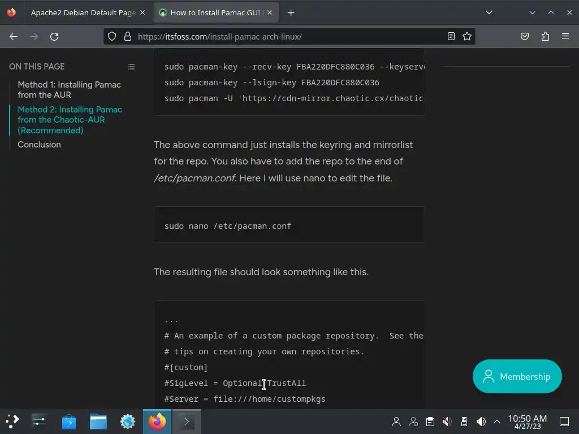Open the Extensions menu
Screen dimensions: 579x434
(x=545, y=36)
